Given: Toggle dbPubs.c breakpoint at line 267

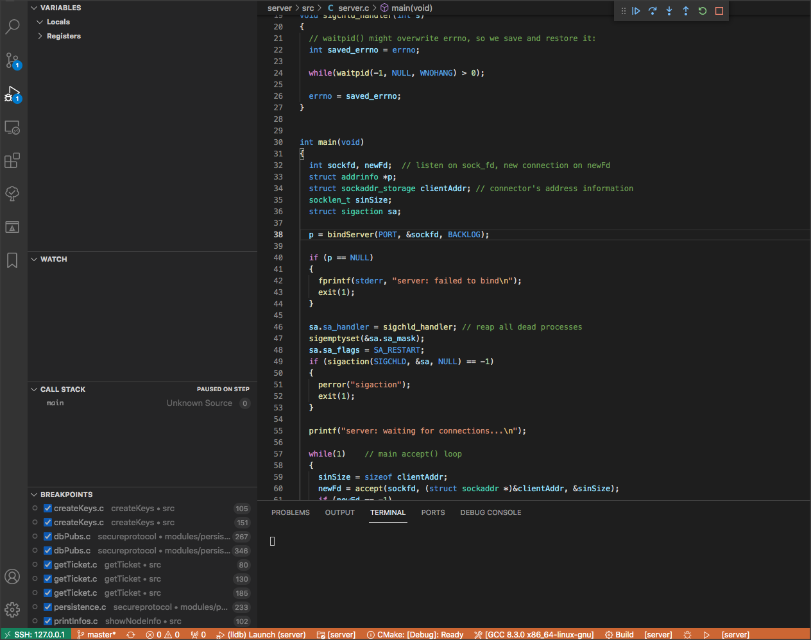Looking at the screenshot, I should 47,537.
